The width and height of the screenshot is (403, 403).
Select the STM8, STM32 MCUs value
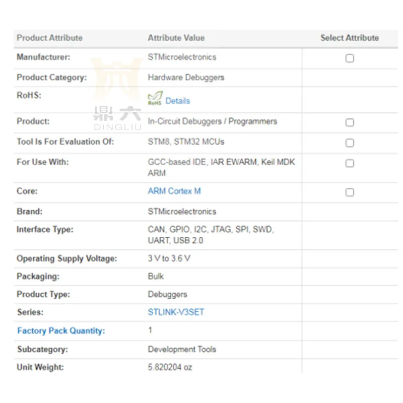pyautogui.click(x=186, y=142)
